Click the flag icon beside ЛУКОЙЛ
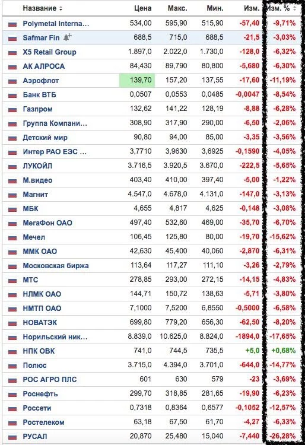Image resolution: width=305 pixels, height=445 pixels. point(12,167)
